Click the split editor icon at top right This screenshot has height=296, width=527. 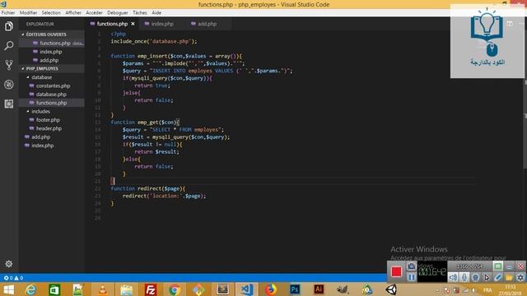(x=510, y=24)
